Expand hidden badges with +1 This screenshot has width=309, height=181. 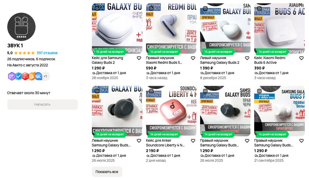point(45,76)
